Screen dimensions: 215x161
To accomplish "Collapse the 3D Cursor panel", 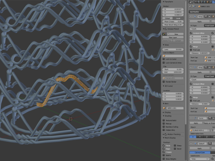I will pyautogui.click(x=163, y=86).
